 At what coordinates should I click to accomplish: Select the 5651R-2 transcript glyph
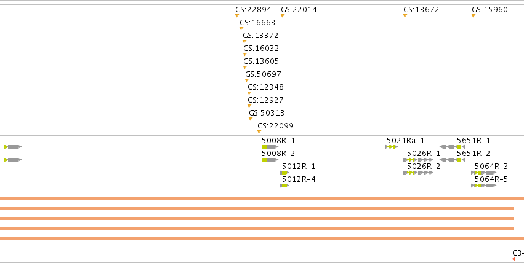coord(452,160)
